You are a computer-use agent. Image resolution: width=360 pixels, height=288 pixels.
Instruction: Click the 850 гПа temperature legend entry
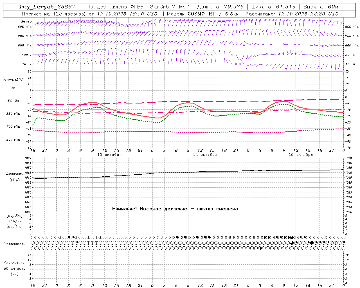[13, 114]
